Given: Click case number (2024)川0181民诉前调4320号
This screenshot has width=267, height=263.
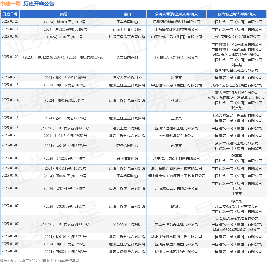Looking at the screenshot, I should click(x=65, y=224).
